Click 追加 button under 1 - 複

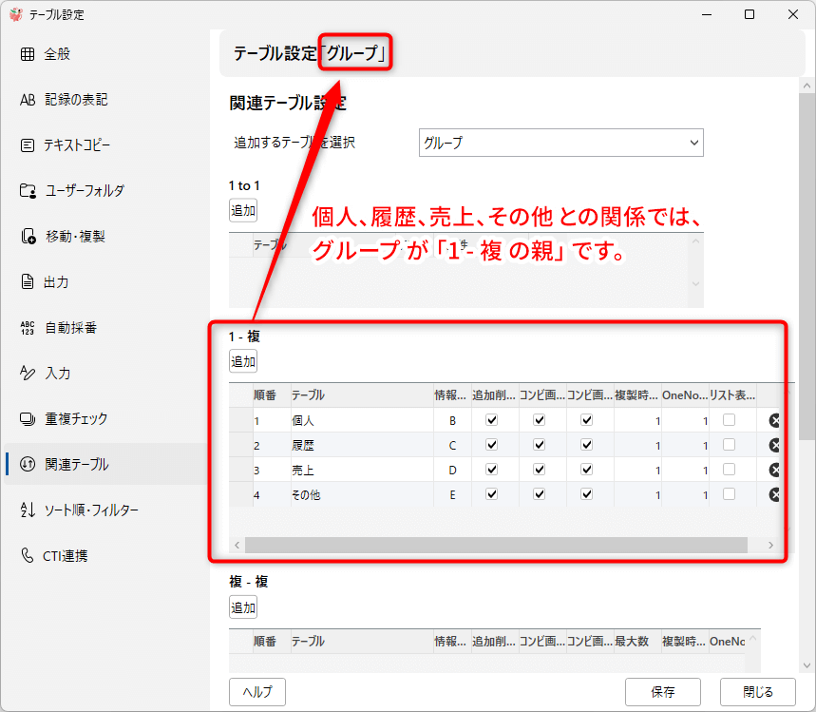[x=243, y=361]
